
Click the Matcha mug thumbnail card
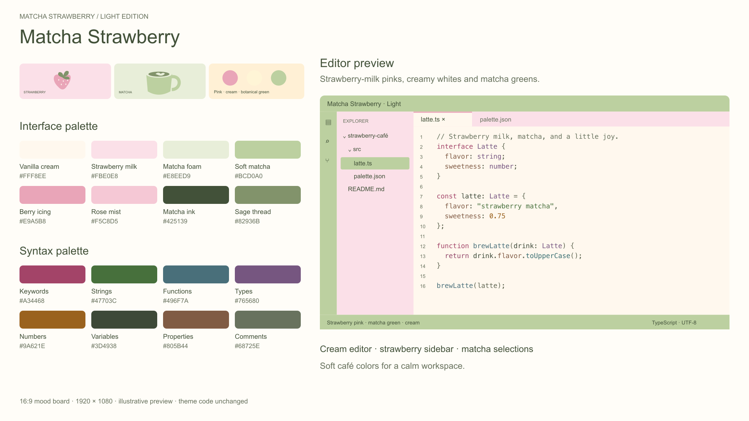(x=160, y=81)
